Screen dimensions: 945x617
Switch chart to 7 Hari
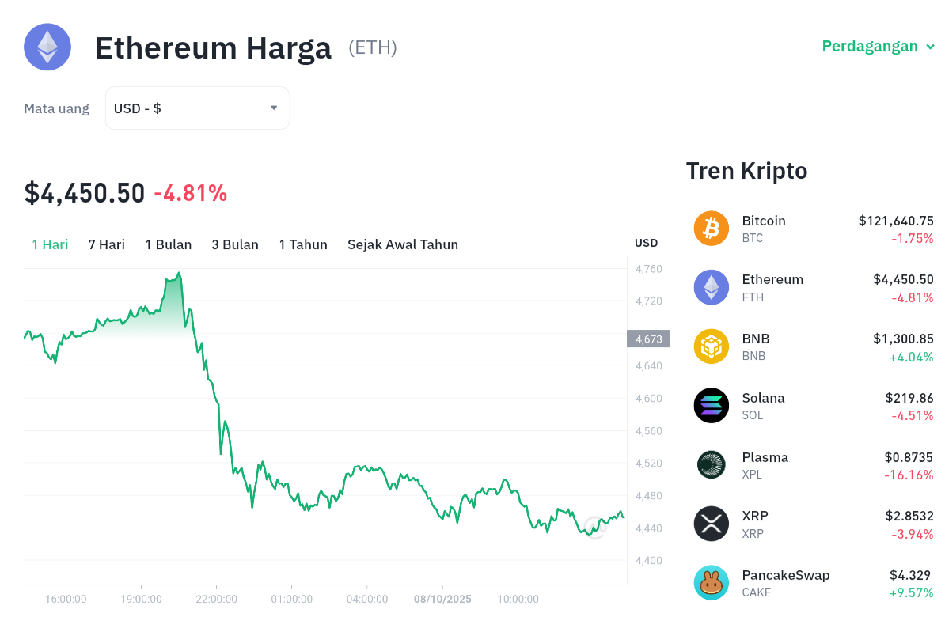click(x=107, y=244)
